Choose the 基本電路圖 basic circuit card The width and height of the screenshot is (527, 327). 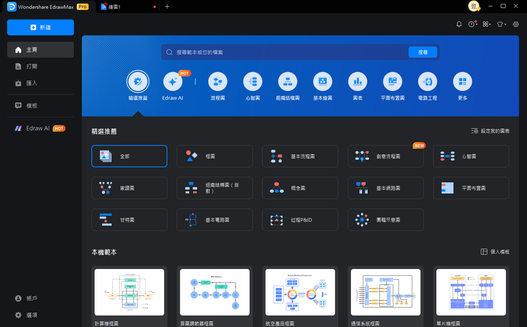(215, 220)
